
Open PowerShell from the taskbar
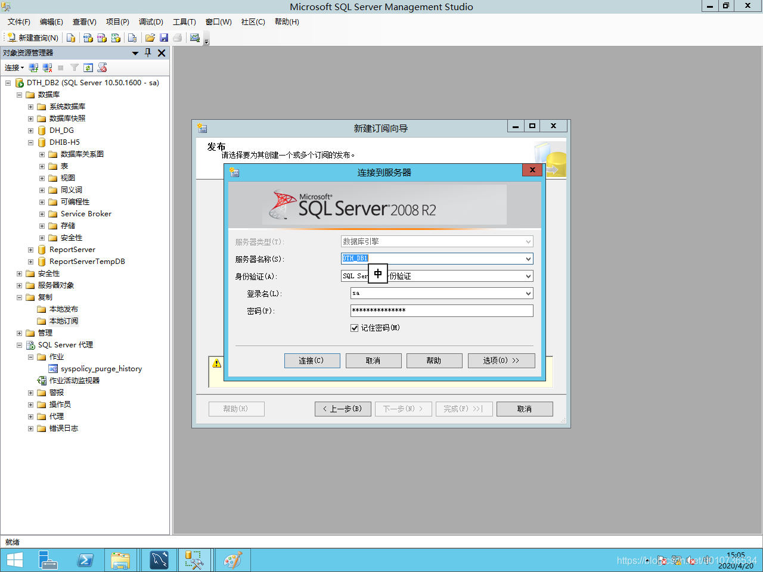(x=85, y=559)
